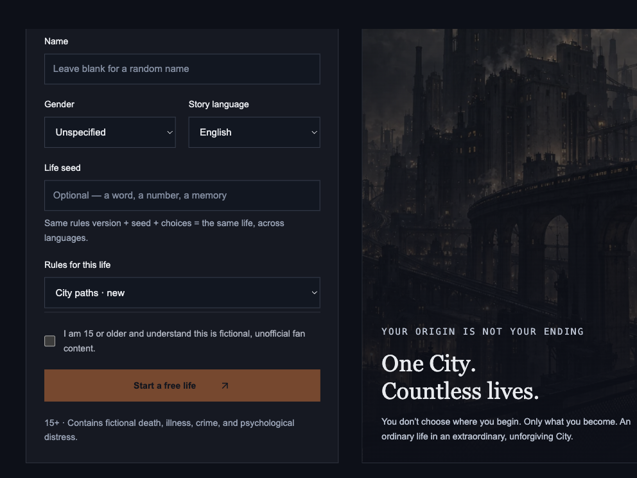Click the arrow icon on the Start button

225,385
